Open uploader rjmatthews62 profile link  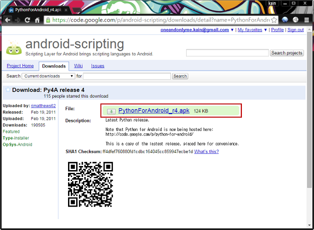pyautogui.click(x=43, y=105)
